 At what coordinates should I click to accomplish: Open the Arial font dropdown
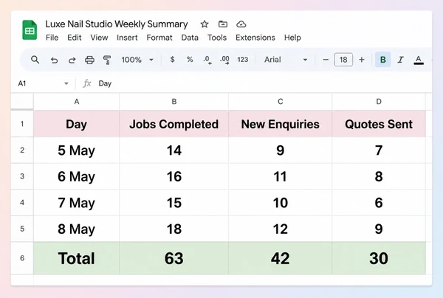coord(286,60)
